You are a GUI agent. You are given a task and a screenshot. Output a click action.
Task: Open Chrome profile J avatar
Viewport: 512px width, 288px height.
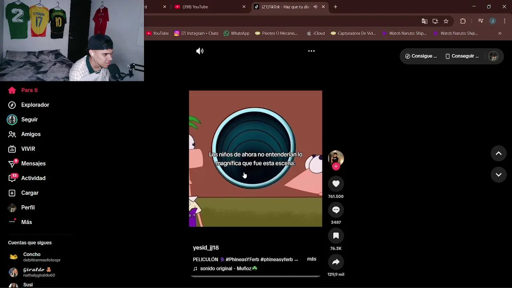coord(492,21)
